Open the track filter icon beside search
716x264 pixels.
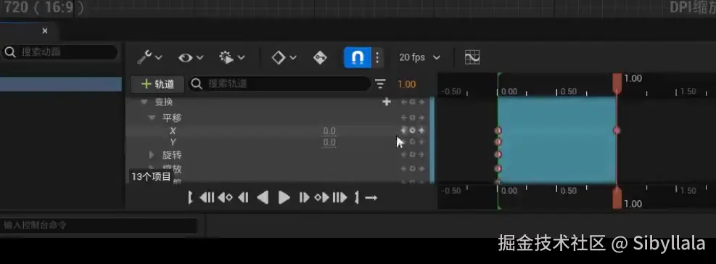tap(380, 83)
